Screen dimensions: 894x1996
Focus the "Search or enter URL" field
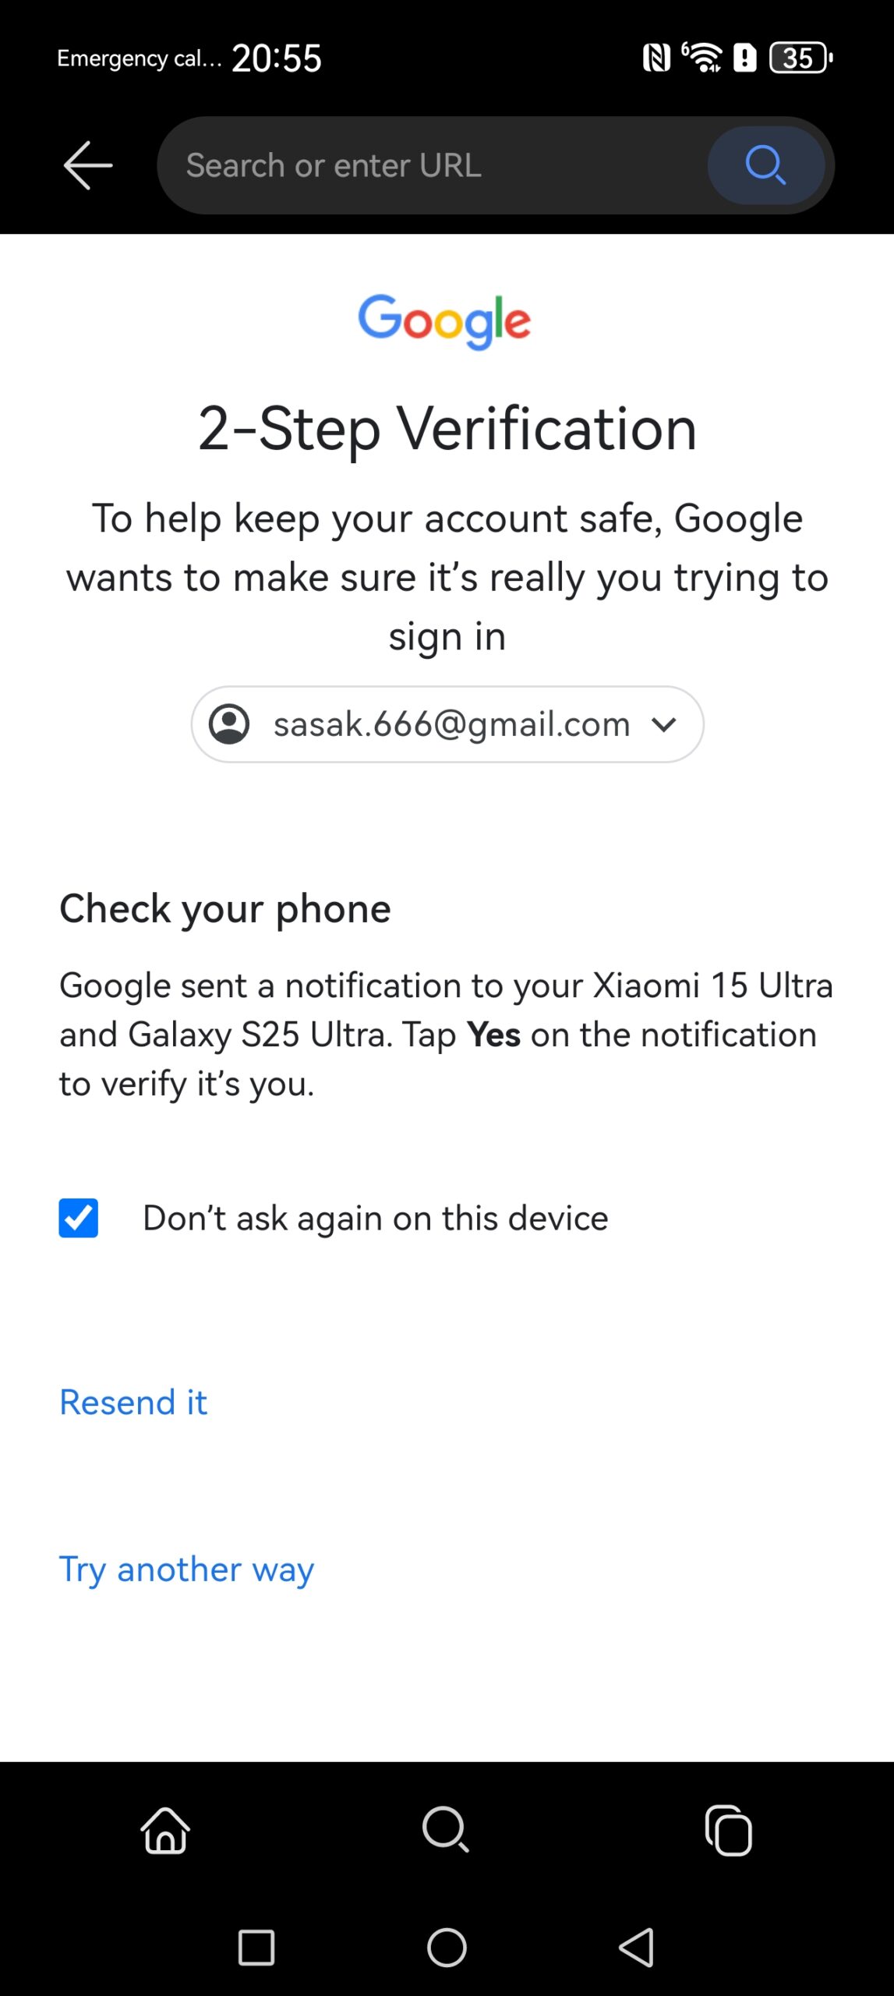(436, 165)
